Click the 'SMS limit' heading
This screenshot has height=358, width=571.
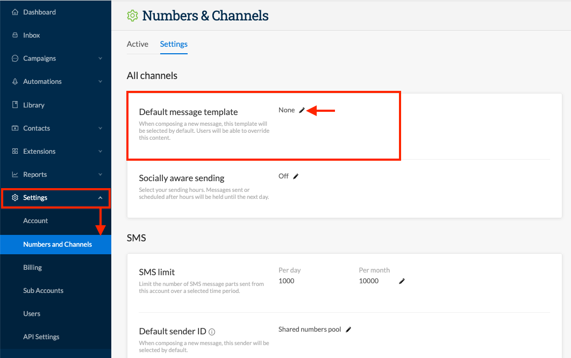157,272
